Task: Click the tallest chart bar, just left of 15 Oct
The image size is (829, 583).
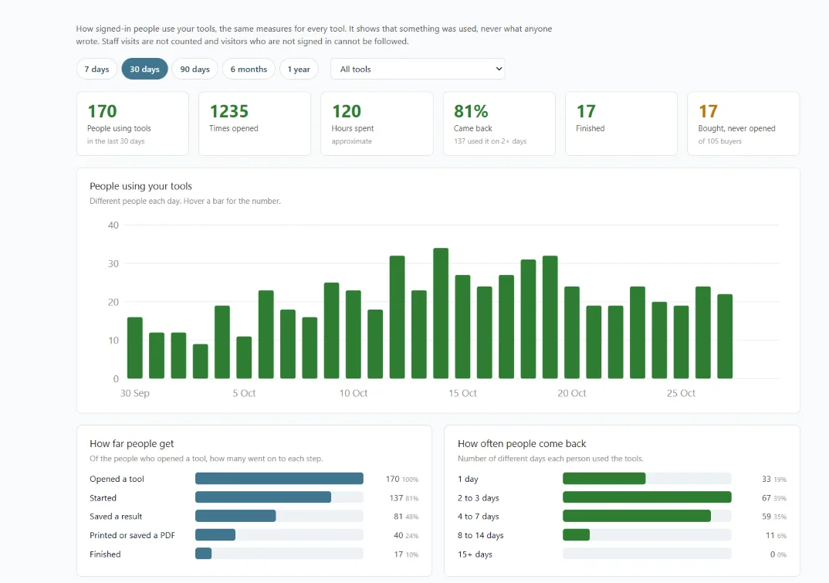Action: pyautogui.click(x=441, y=314)
